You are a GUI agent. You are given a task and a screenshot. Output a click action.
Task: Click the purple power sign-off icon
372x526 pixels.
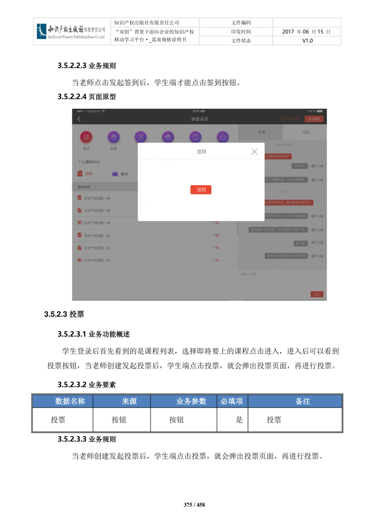(x=222, y=137)
